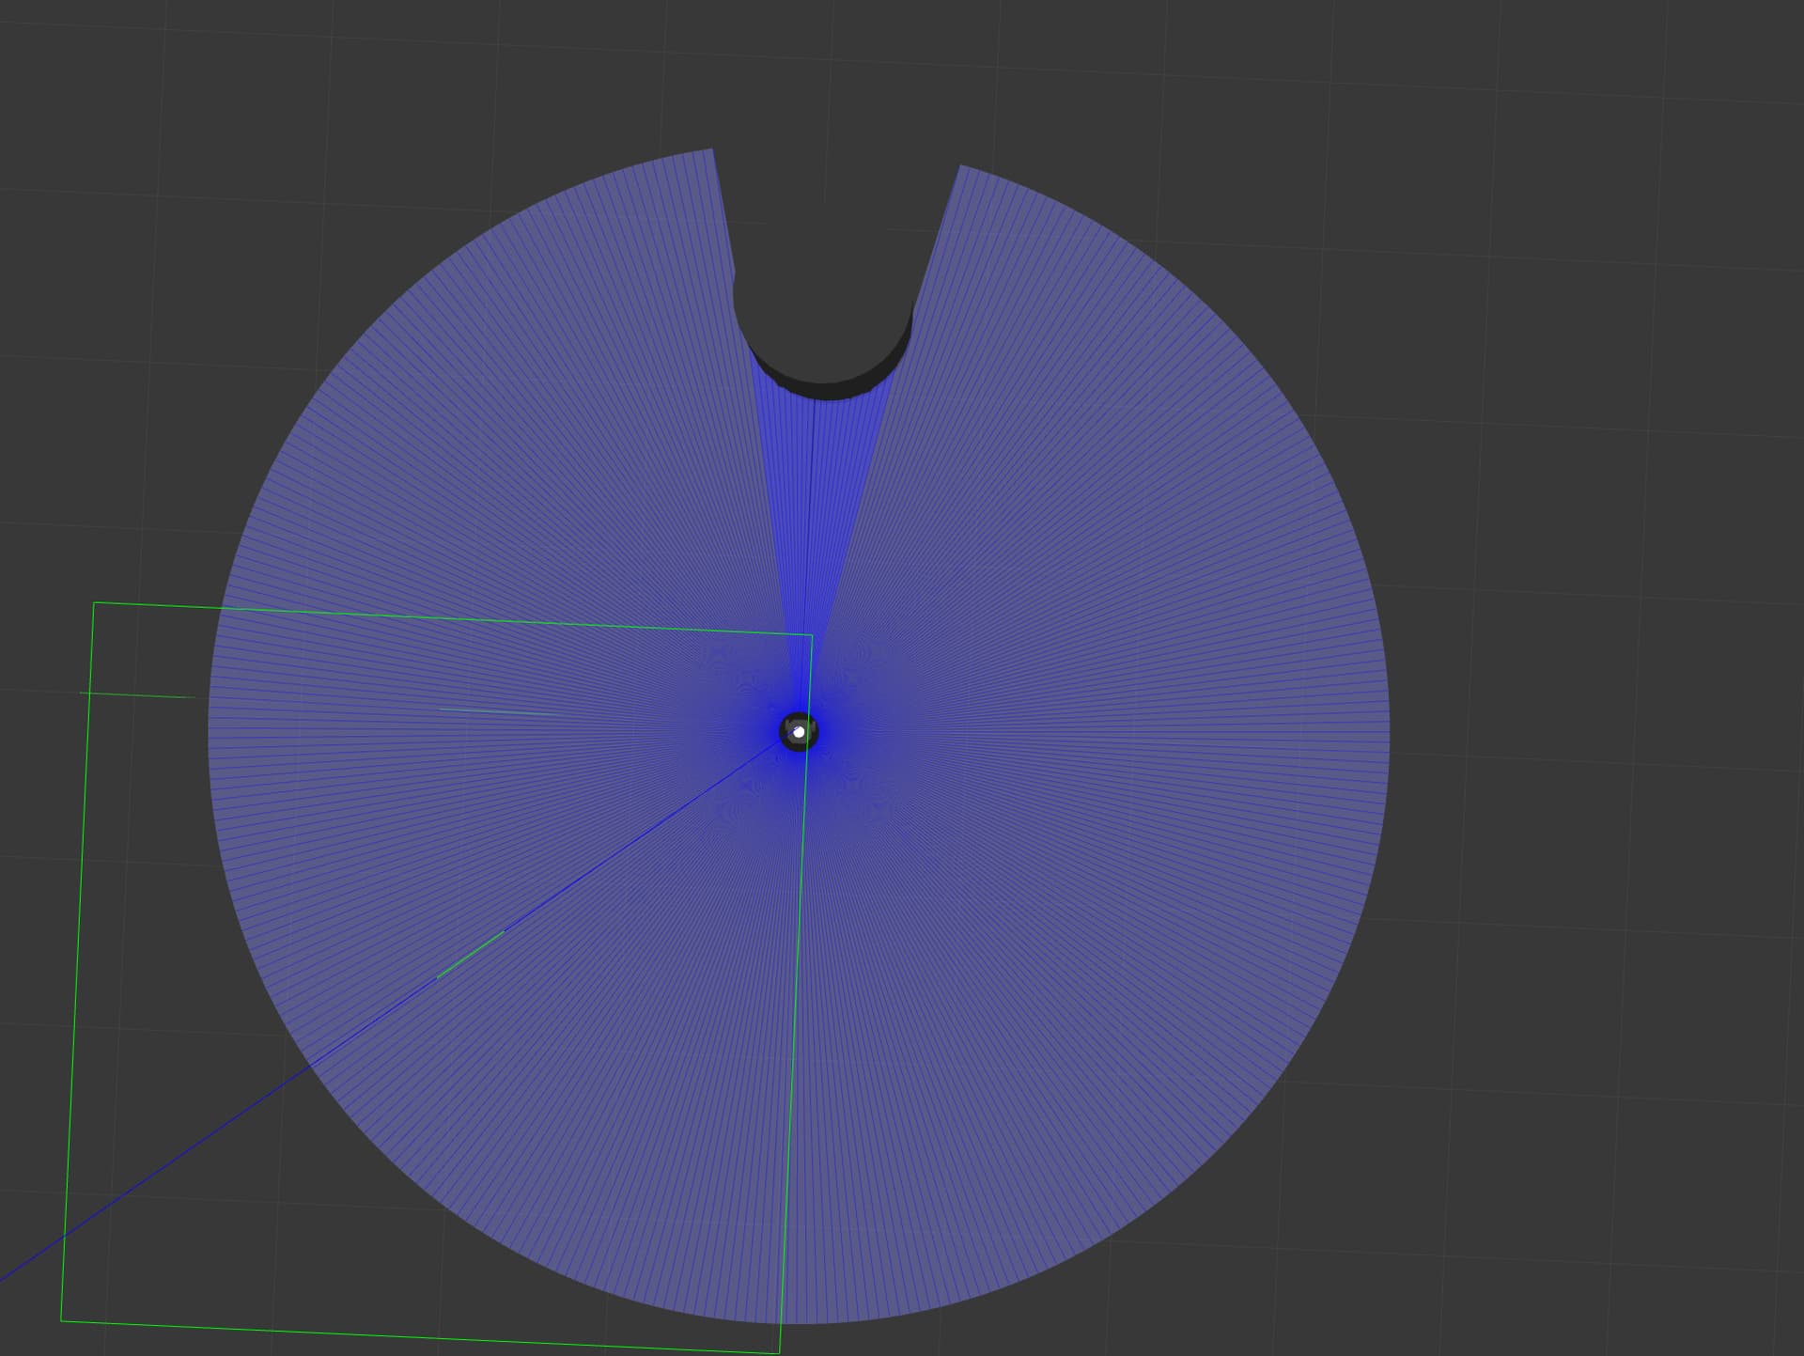
Task: Select the green box's left edge line
Action: click(78, 961)
